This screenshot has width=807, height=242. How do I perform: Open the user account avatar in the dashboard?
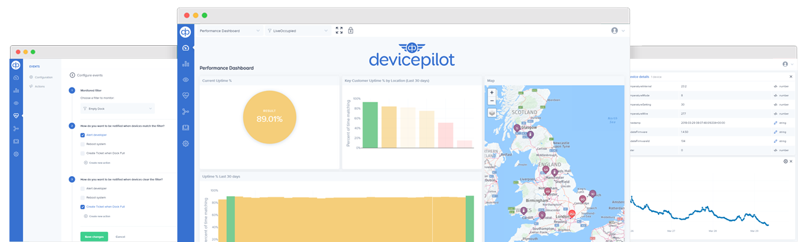point(614,31)
